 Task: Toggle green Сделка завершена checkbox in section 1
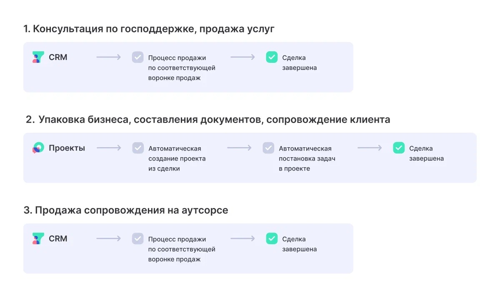click(x=272, y=57)
